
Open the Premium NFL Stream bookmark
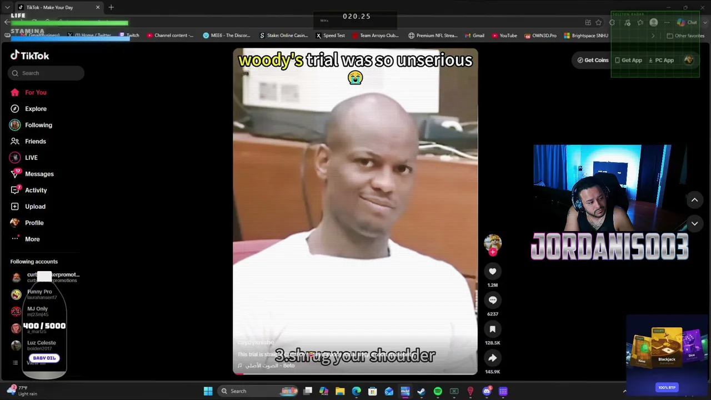(433, 36)
